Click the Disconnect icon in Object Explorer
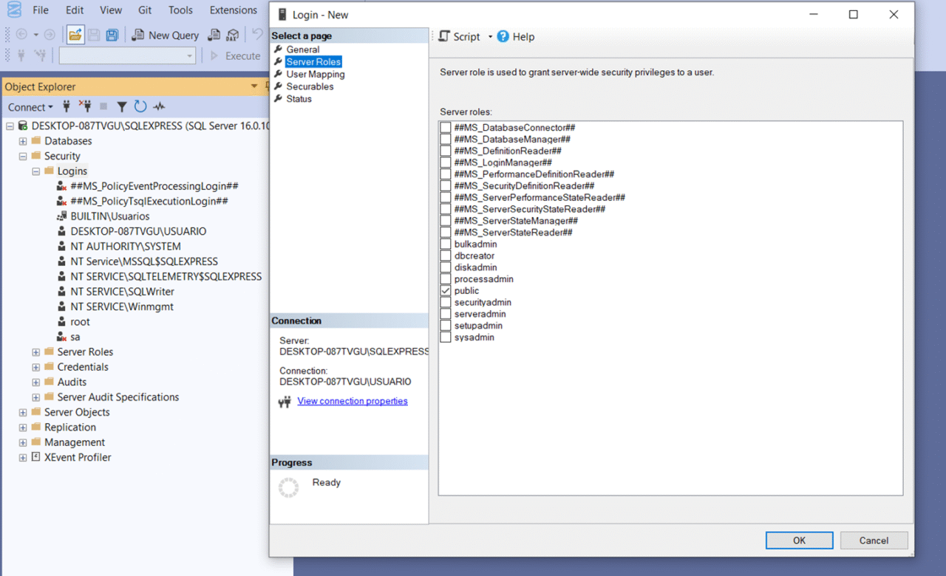Viewport: 946px width, 576px height. (85, 107)
